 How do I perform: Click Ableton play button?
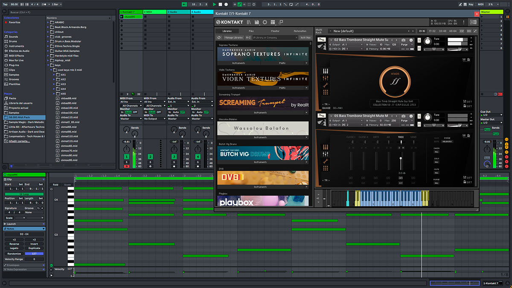(x=215, y=4)
